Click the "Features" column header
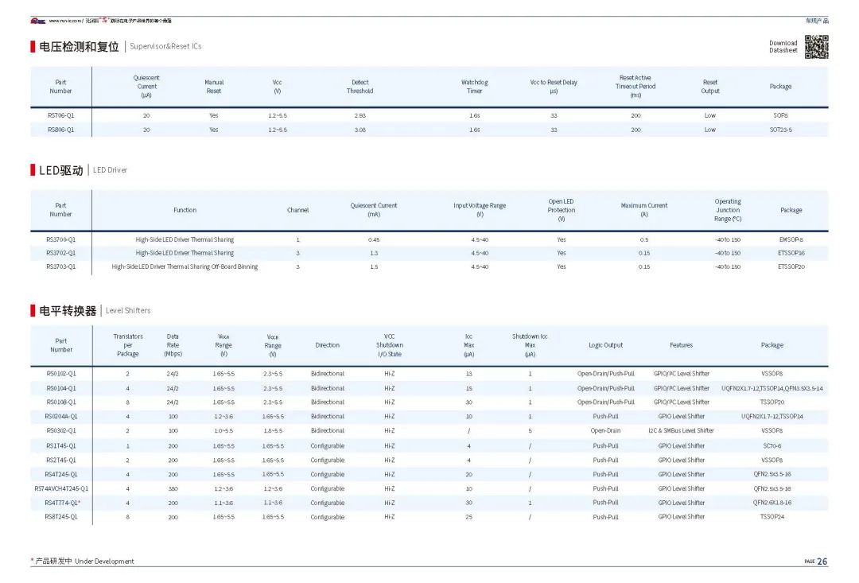859x583 pixels. [681, 345]
